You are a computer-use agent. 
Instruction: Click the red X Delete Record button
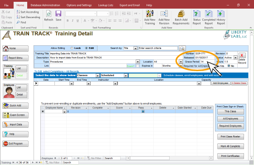coord(242,55)
